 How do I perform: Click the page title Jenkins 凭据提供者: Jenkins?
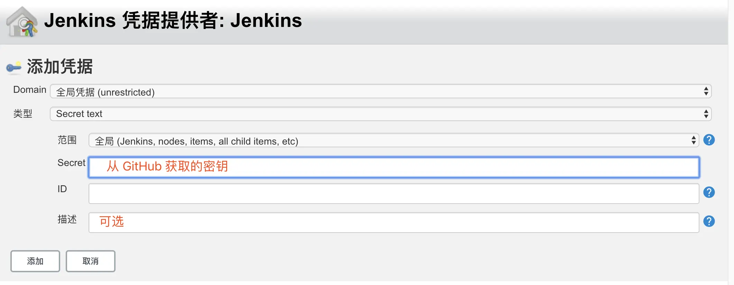tap(173, 20)
